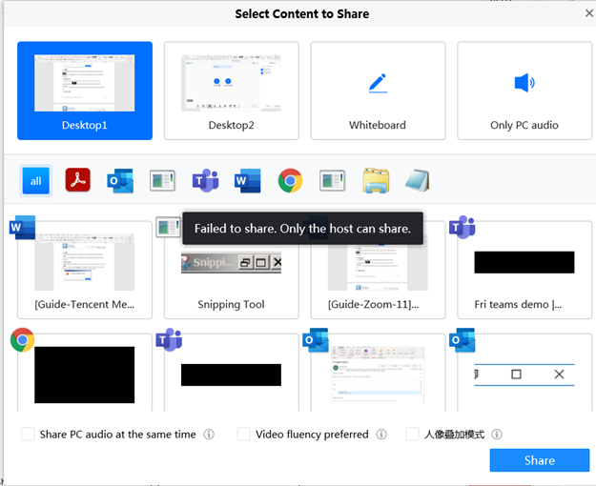Viewport: 596px width, 486px height.
Task: Select the 'all' applications filter
Action: [x=36, y=180]
